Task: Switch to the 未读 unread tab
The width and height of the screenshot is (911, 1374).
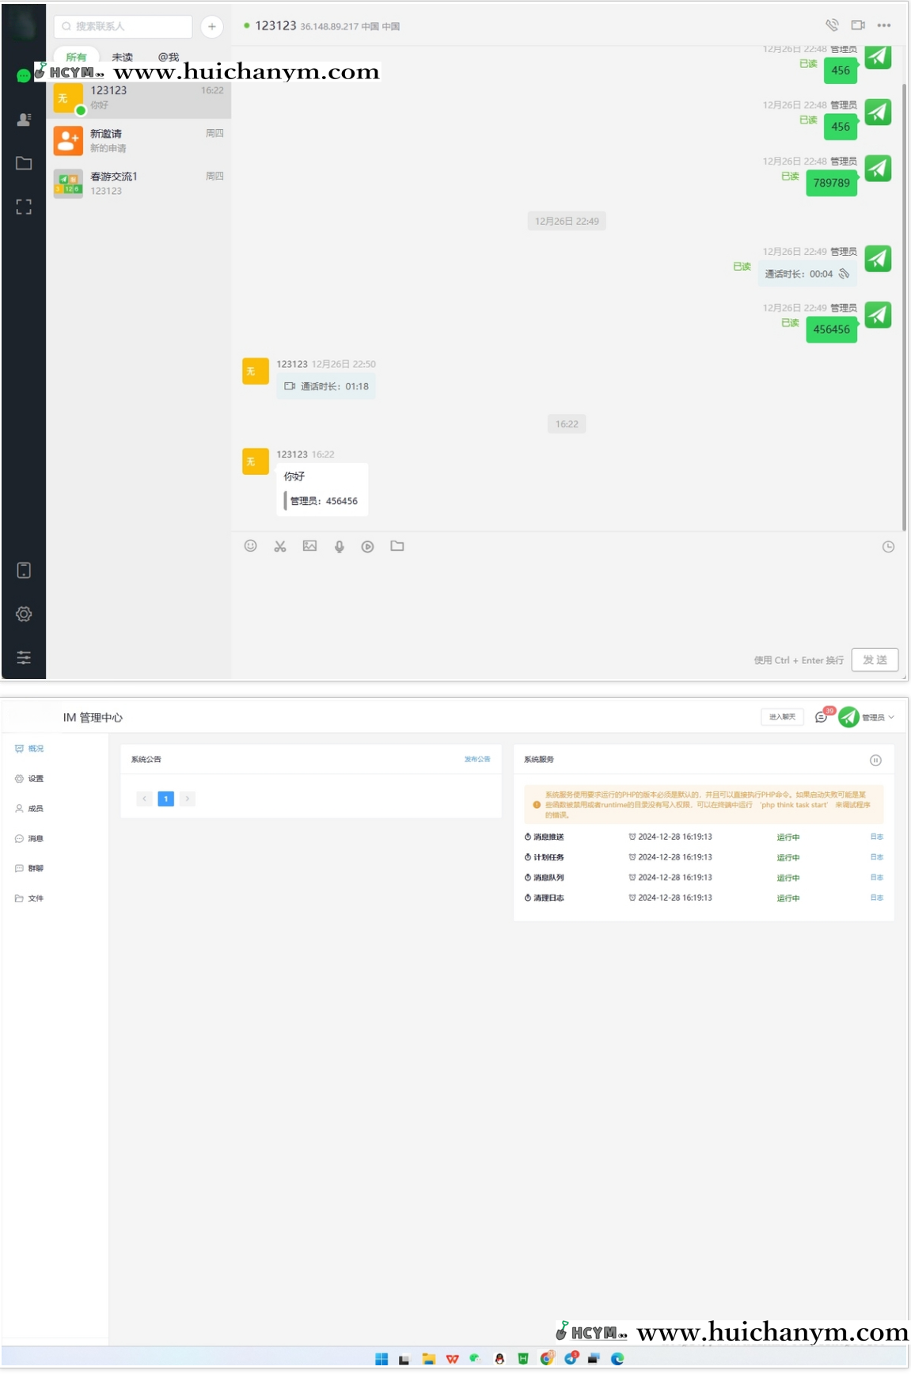Action: pyautogui.click(x=123, y=57)
